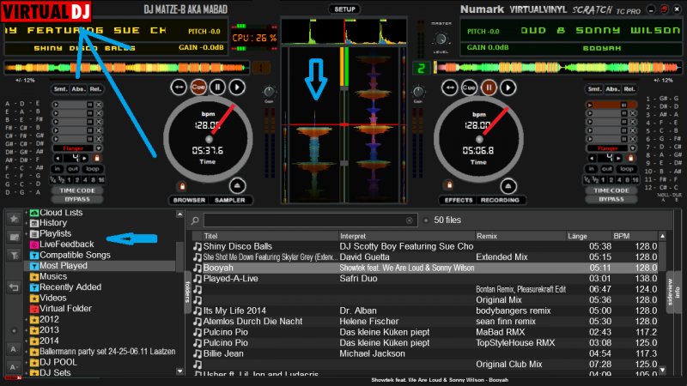This screenshot has width=687, height=386.
Task: Open the left deck Flanger effect dropdown
Action: [x=99, y=148]
